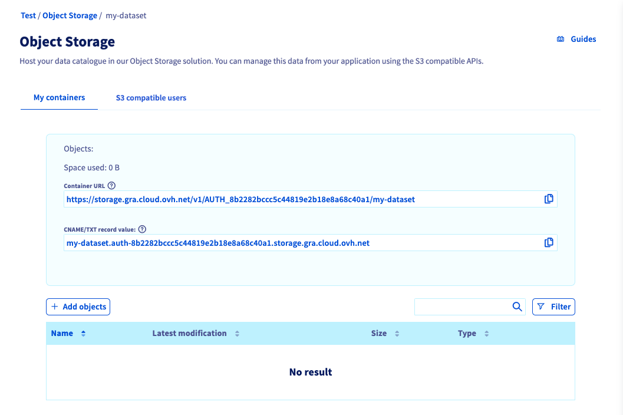Show help tooltip for Container URL

pos(112,186)
